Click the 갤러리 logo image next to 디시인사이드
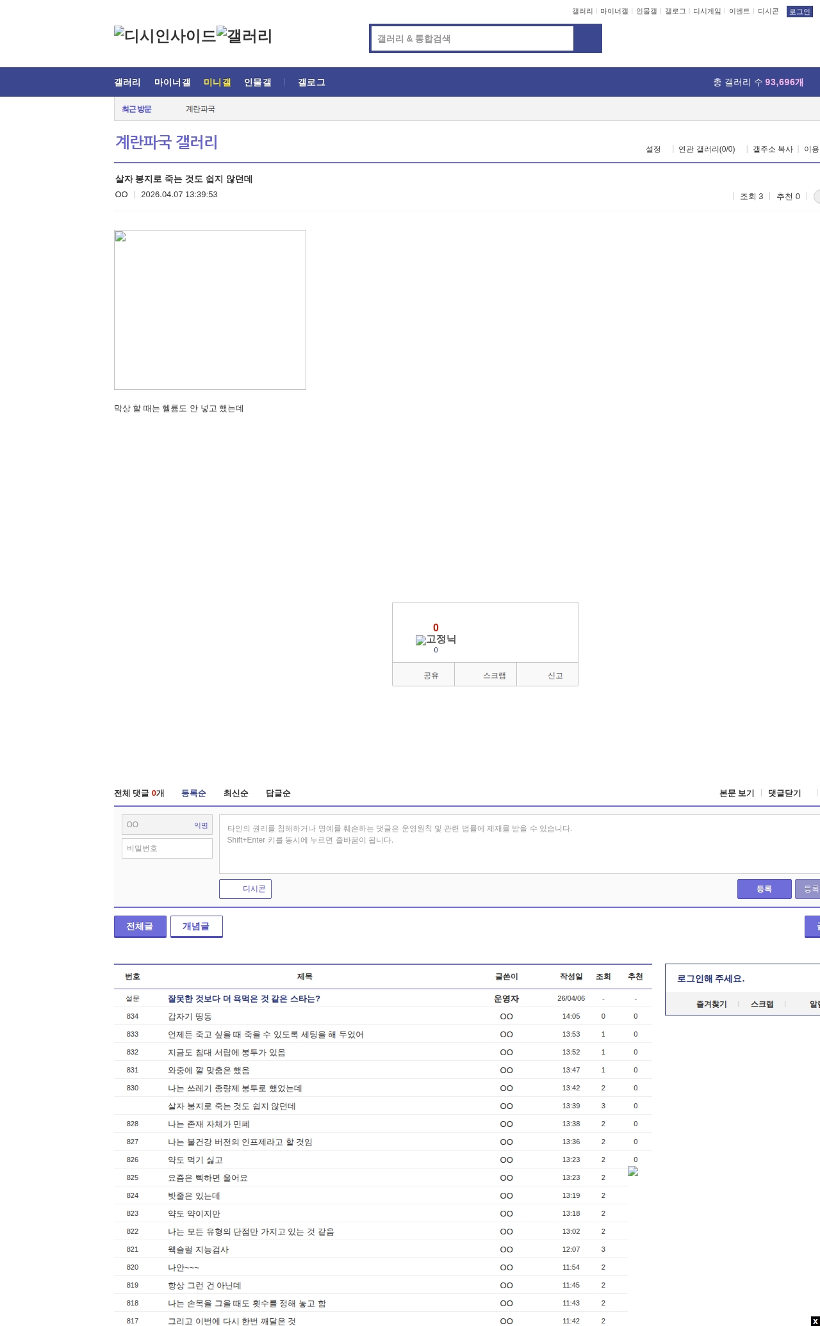The height and width of the screenshot is (1326, 820). (245, 36)
